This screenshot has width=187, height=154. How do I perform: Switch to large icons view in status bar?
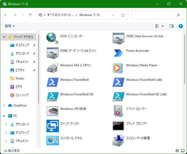pyautogui.click(x=183, y=150)
